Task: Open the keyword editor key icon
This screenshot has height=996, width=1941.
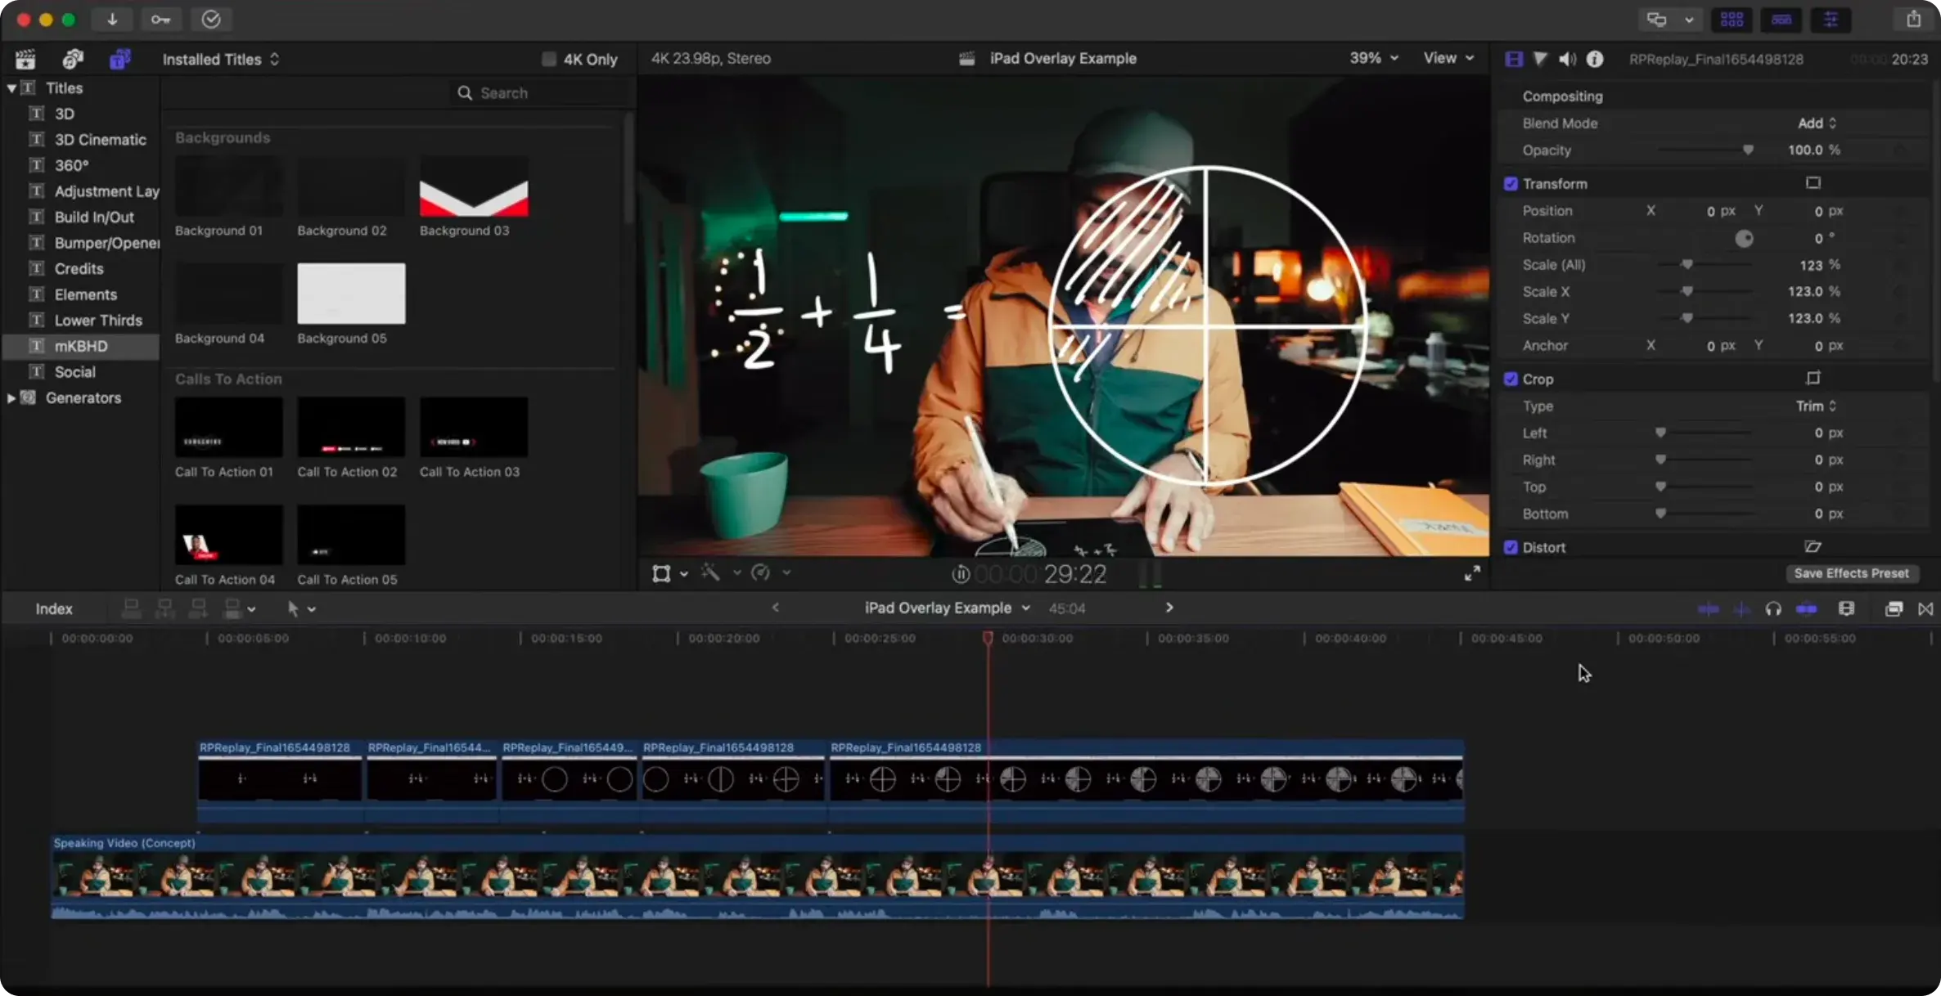Action: pyautogui.click(x=160, y=19)
